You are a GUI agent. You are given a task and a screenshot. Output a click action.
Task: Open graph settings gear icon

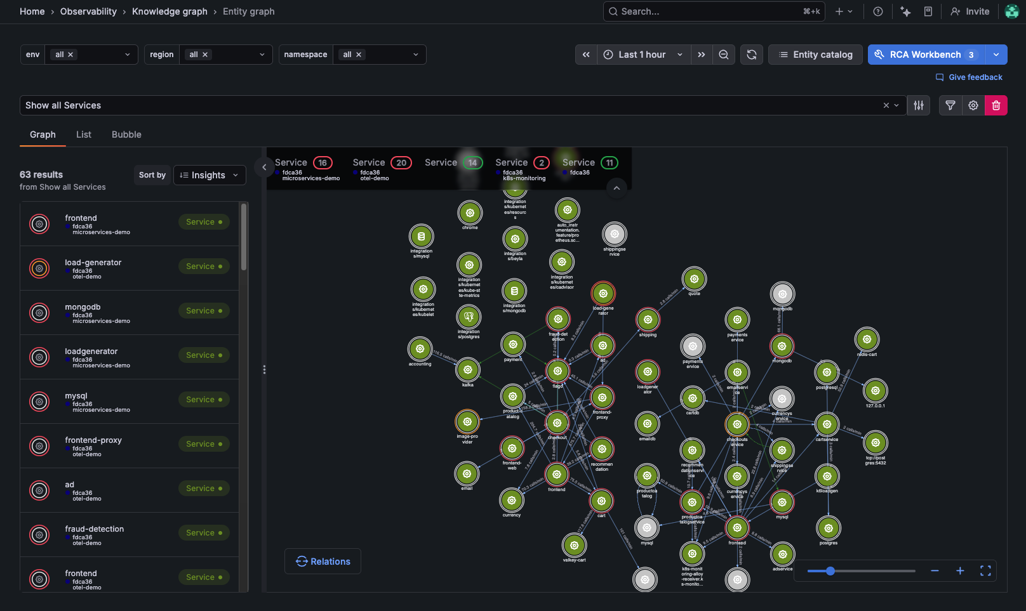click(973, 105)
